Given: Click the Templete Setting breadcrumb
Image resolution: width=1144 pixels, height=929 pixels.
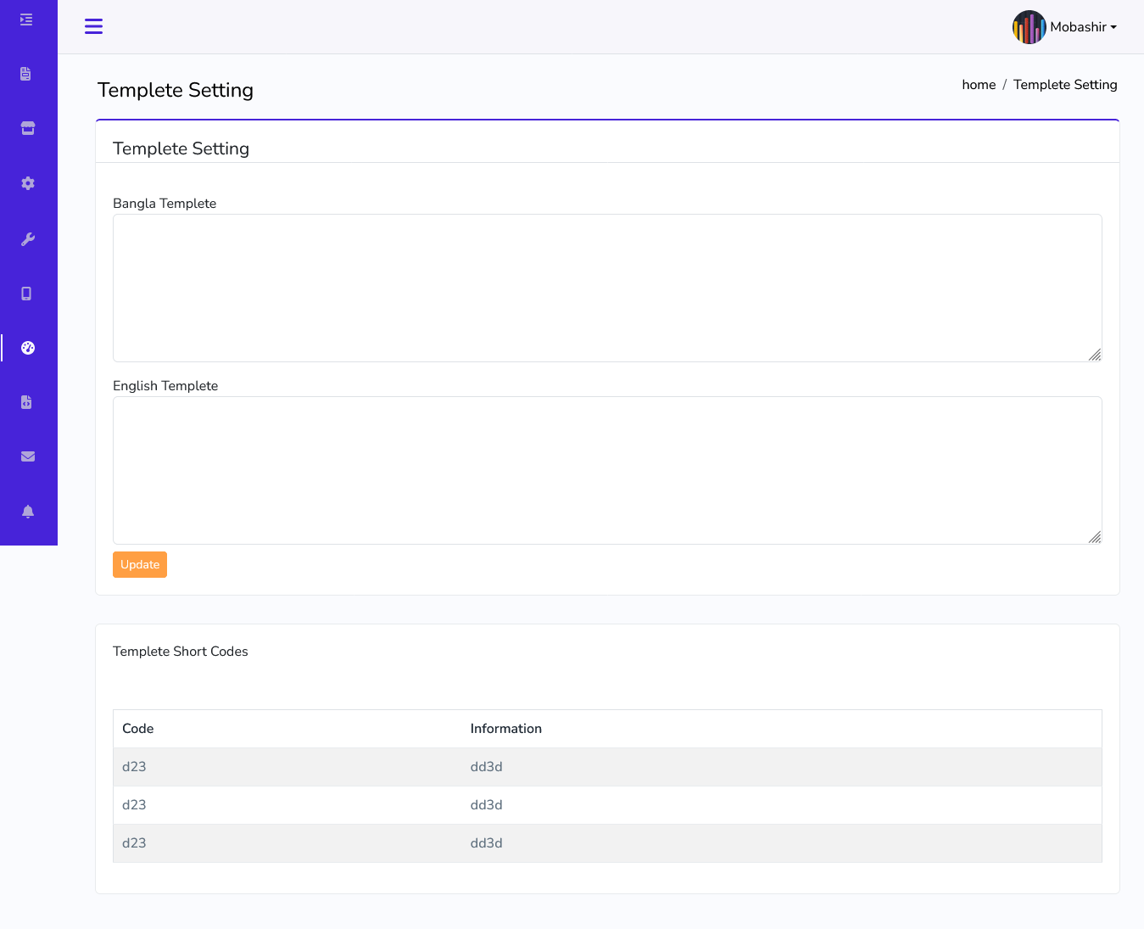Looking at the screenshot, I should [x=1065, y=85].
